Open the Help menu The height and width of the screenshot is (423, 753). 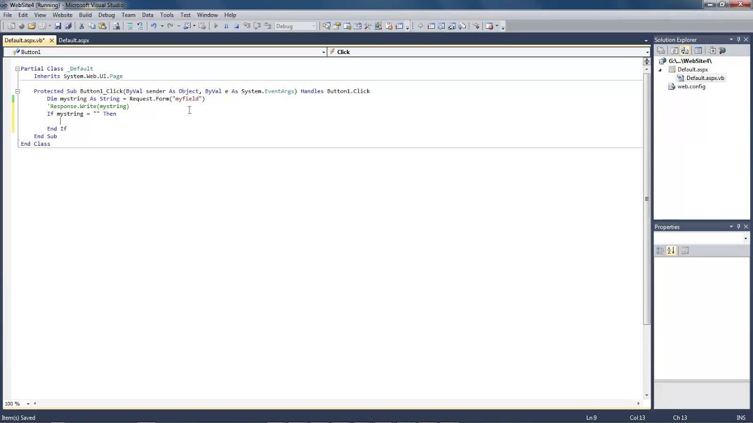(230, 15)
